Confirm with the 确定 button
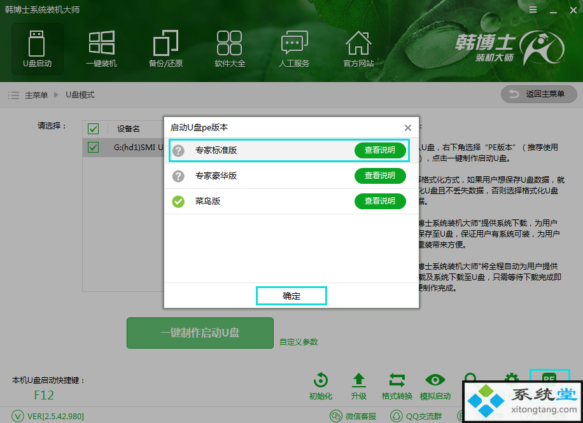 [x=291, y=296]
